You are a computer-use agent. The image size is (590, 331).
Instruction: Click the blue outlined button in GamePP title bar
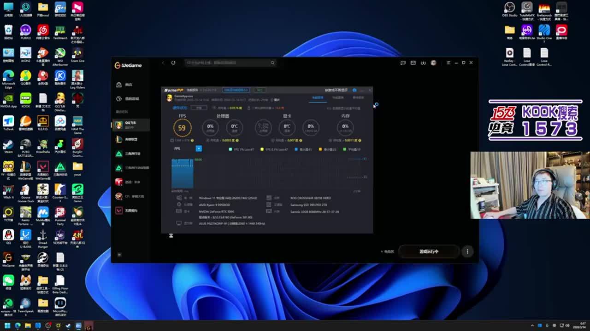(236, 90)
